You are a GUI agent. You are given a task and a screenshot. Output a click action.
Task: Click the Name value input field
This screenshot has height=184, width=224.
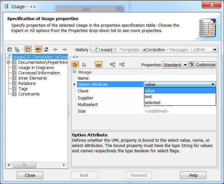180,78
